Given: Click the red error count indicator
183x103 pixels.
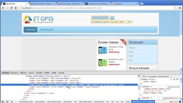Looking at the screenshot, I should 172,102.
